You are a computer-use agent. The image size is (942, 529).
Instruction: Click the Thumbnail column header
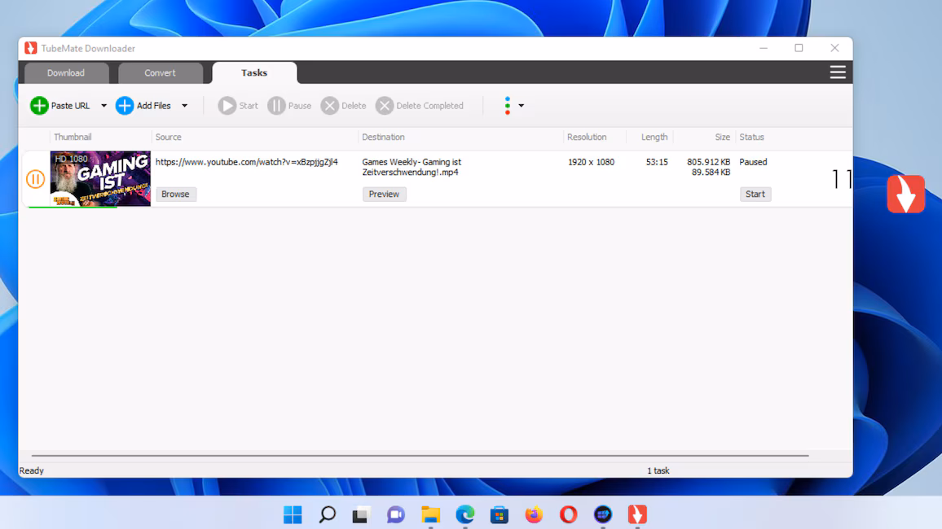coord(73,138)
